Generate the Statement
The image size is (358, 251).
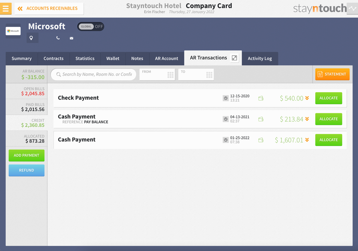(332, 74)
